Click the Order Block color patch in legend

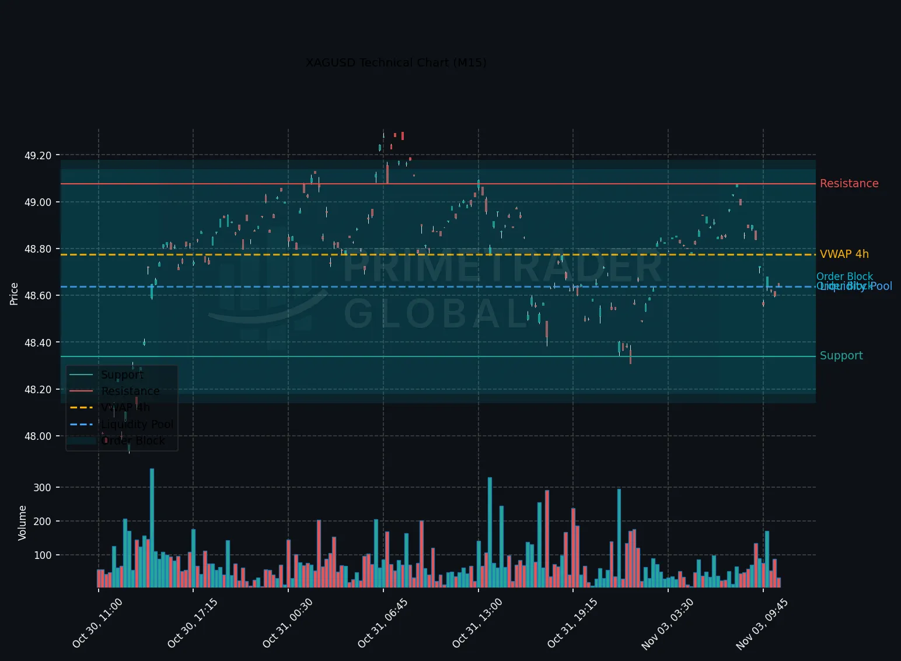coord(81,441)
